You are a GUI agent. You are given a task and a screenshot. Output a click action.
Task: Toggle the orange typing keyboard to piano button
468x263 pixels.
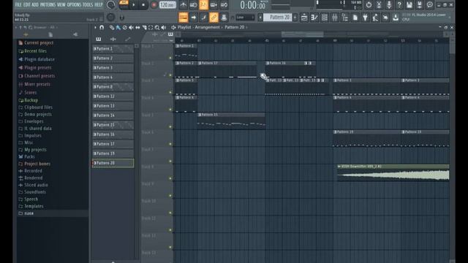pos(184,18)
